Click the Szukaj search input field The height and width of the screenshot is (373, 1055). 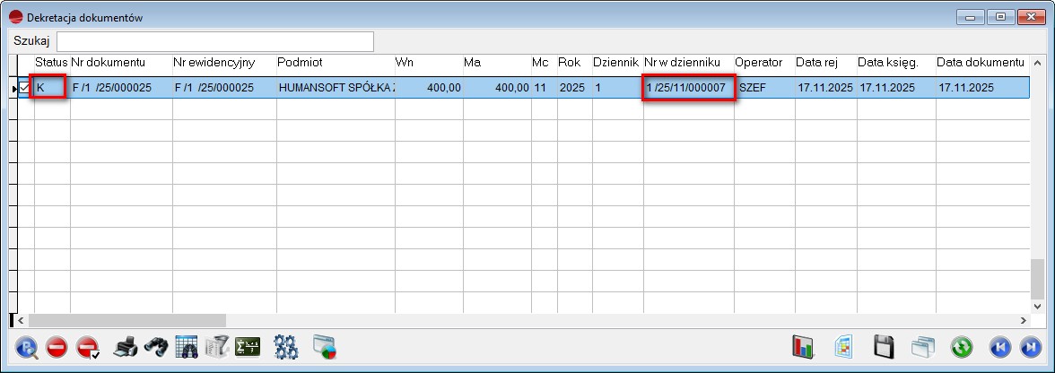215,41
